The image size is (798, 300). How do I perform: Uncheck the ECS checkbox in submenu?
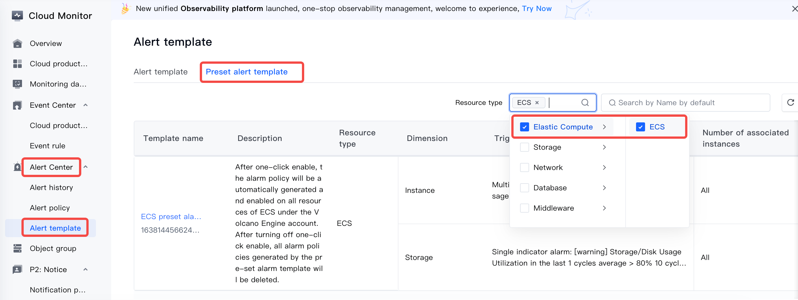(x=640, y=127)
